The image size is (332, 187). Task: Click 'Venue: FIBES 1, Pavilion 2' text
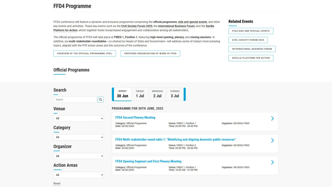click(182, 145)
